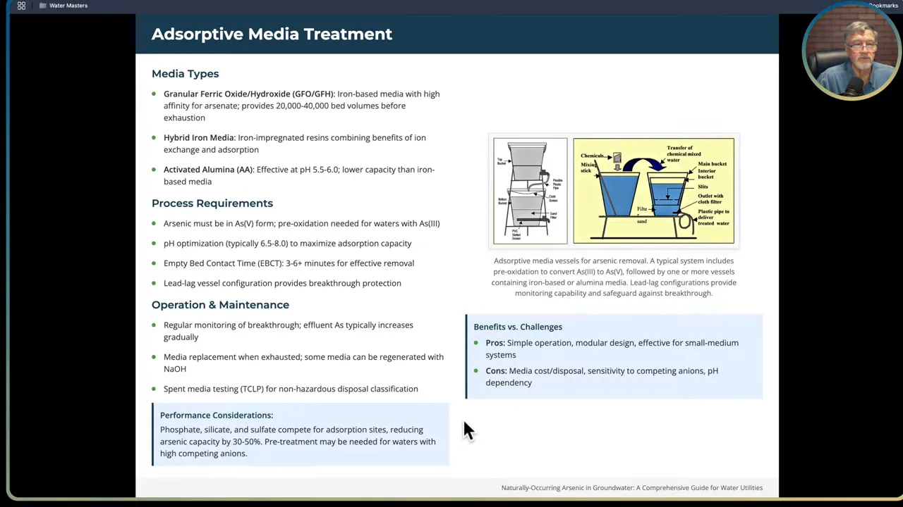Click the bullet beside Lead-lag vessel configuration
This screenshot has height=507, width=903.
(154, 283)
